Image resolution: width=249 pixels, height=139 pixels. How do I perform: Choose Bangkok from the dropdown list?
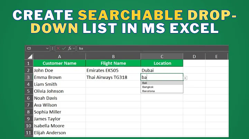point(162,87)
